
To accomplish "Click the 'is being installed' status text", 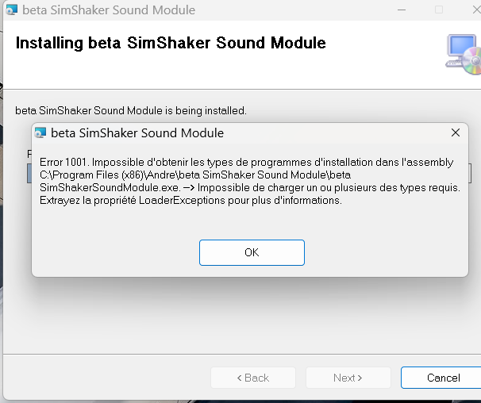I will click(131, 110).
